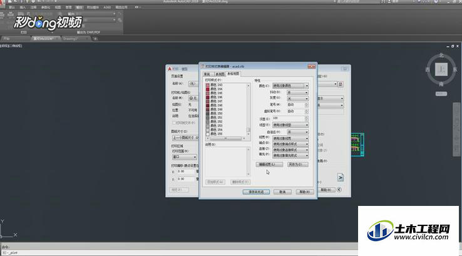
Task: Select the color 250 swatch in list
Action: click(x=208, y=113)
